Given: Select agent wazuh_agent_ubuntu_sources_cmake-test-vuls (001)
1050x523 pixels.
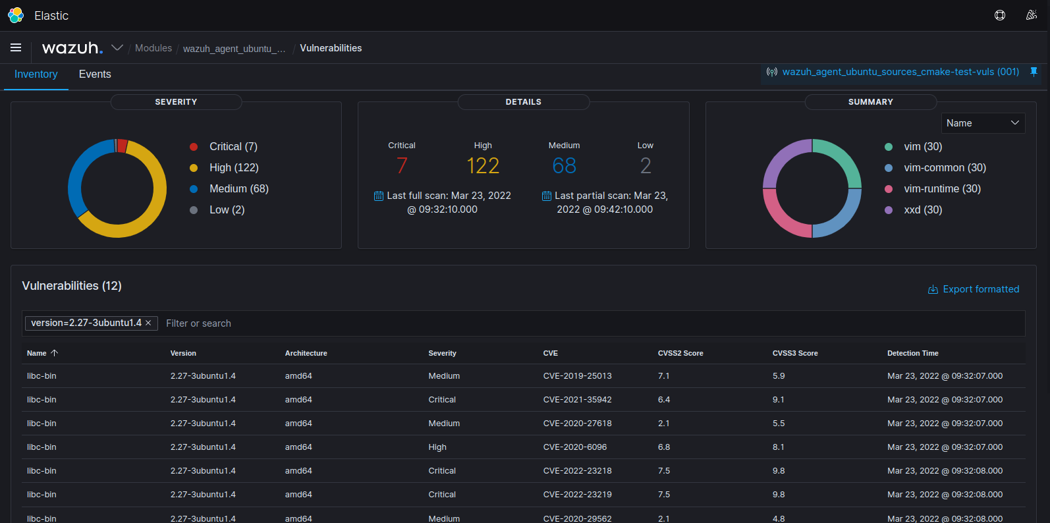Looking at the screenshot, I should click(x=900, y=72).
